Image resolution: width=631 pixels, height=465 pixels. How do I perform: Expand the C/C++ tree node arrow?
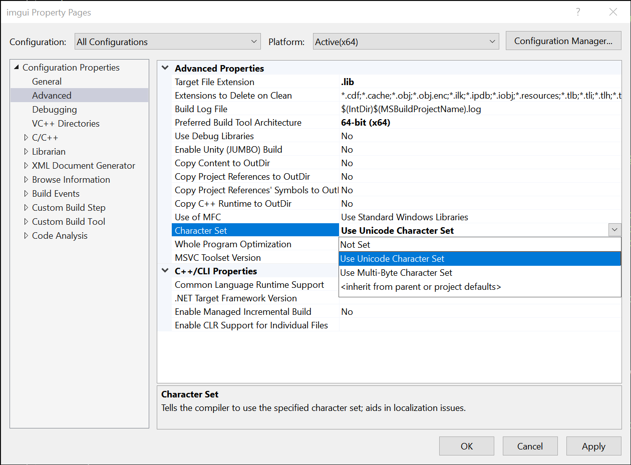tap(26, 137)
